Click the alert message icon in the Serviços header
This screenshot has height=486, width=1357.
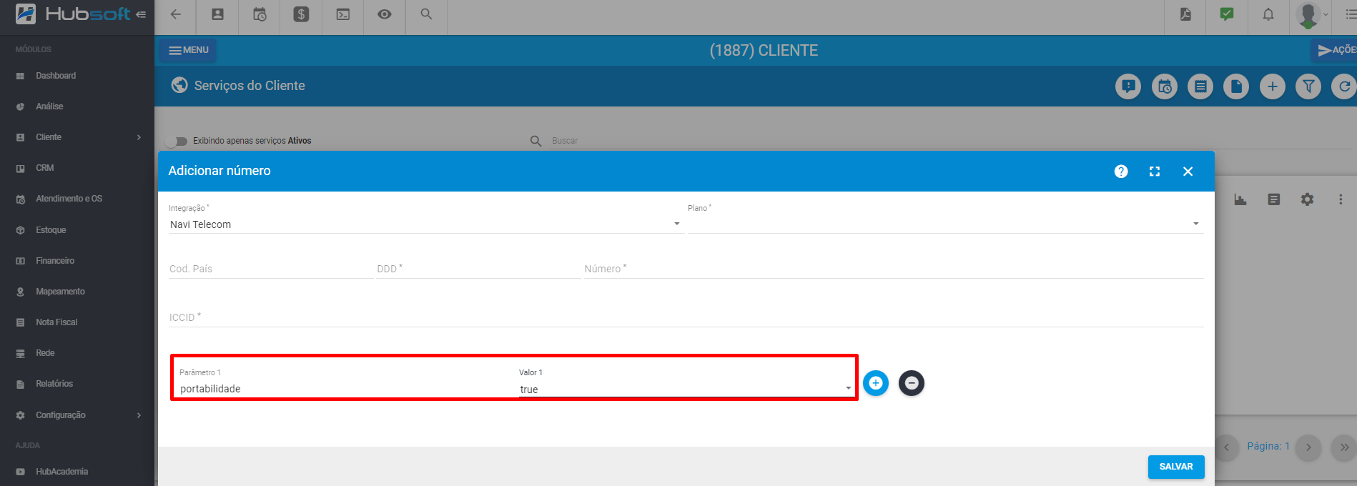pyautogui.click(x=1128, y=86)
